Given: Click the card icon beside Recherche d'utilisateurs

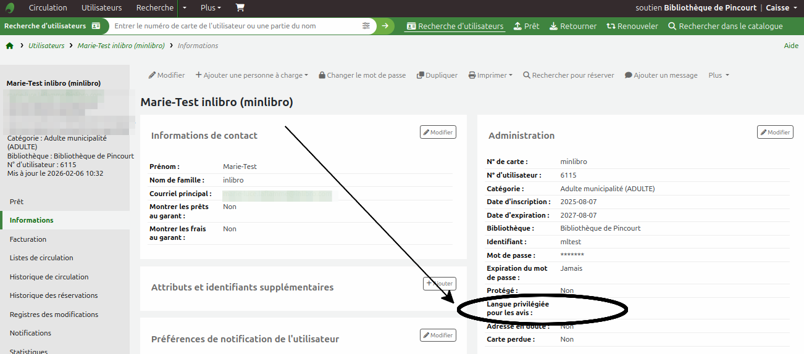Looking at the screenshot, I should [x=96, y=26].
